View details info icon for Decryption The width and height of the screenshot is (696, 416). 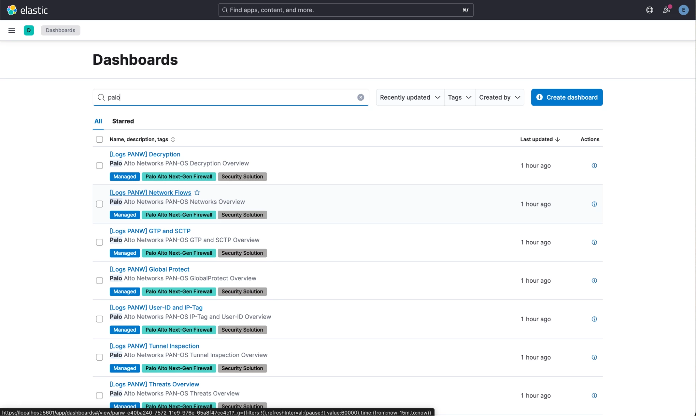594,166
